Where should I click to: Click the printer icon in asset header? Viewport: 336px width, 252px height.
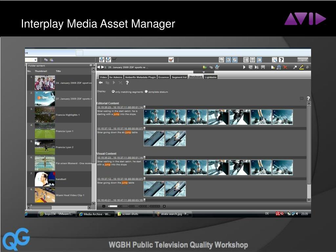pyautogui.click(x=307, y=67)
